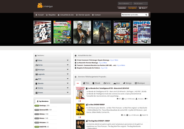Click the clock icon beside Dernier ajouts
The width and height of the screenshot is (184, 129).
[x=77, y=15]
